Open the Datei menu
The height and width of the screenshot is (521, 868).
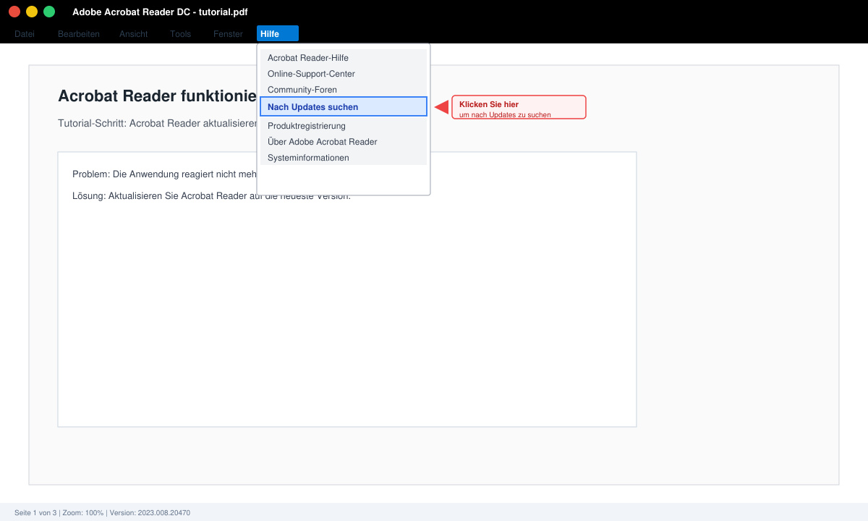click(25, 34)
